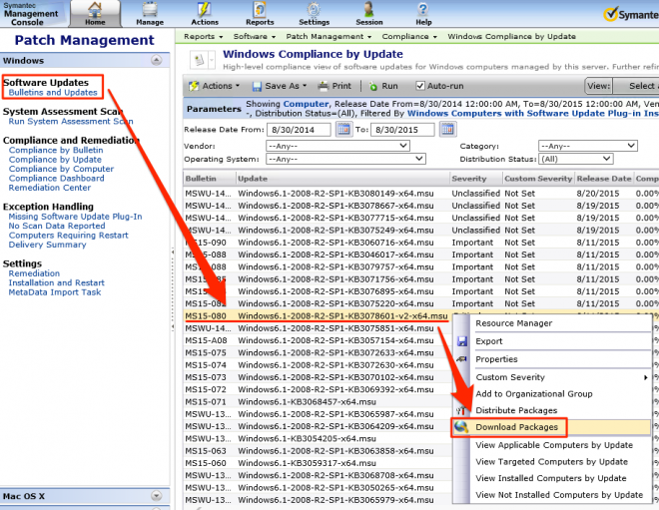Open the Compliance by Computer link
This screenshot has width=659, height=510.
pyautogui.click(x=61, y=169)
